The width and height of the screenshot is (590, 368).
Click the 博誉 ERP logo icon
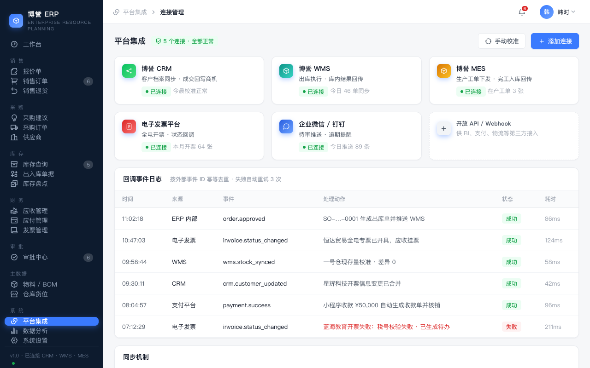(x=16, y=21)
